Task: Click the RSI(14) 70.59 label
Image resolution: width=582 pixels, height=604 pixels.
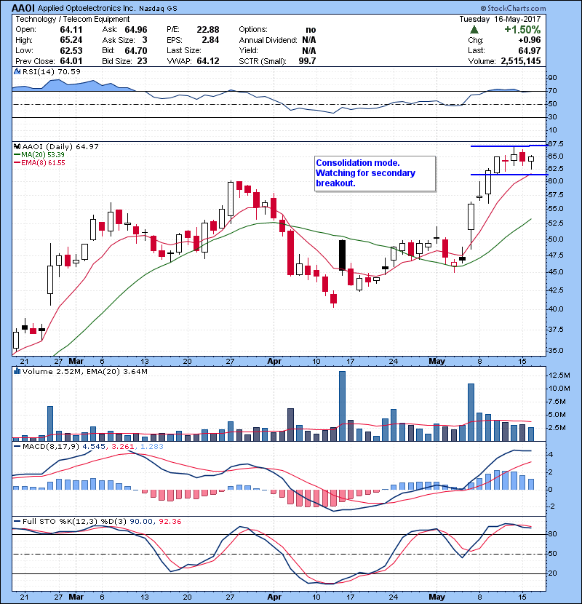Action: [51, 71]
